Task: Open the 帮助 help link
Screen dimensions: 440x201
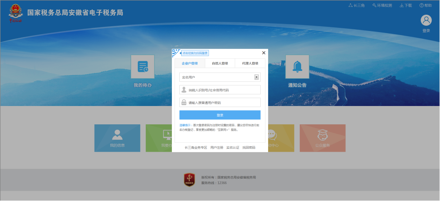Action: pos(426,5)
